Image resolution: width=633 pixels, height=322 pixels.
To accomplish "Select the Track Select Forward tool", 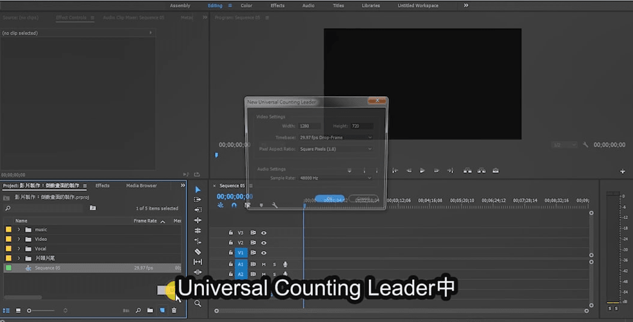I will point(198,200).
